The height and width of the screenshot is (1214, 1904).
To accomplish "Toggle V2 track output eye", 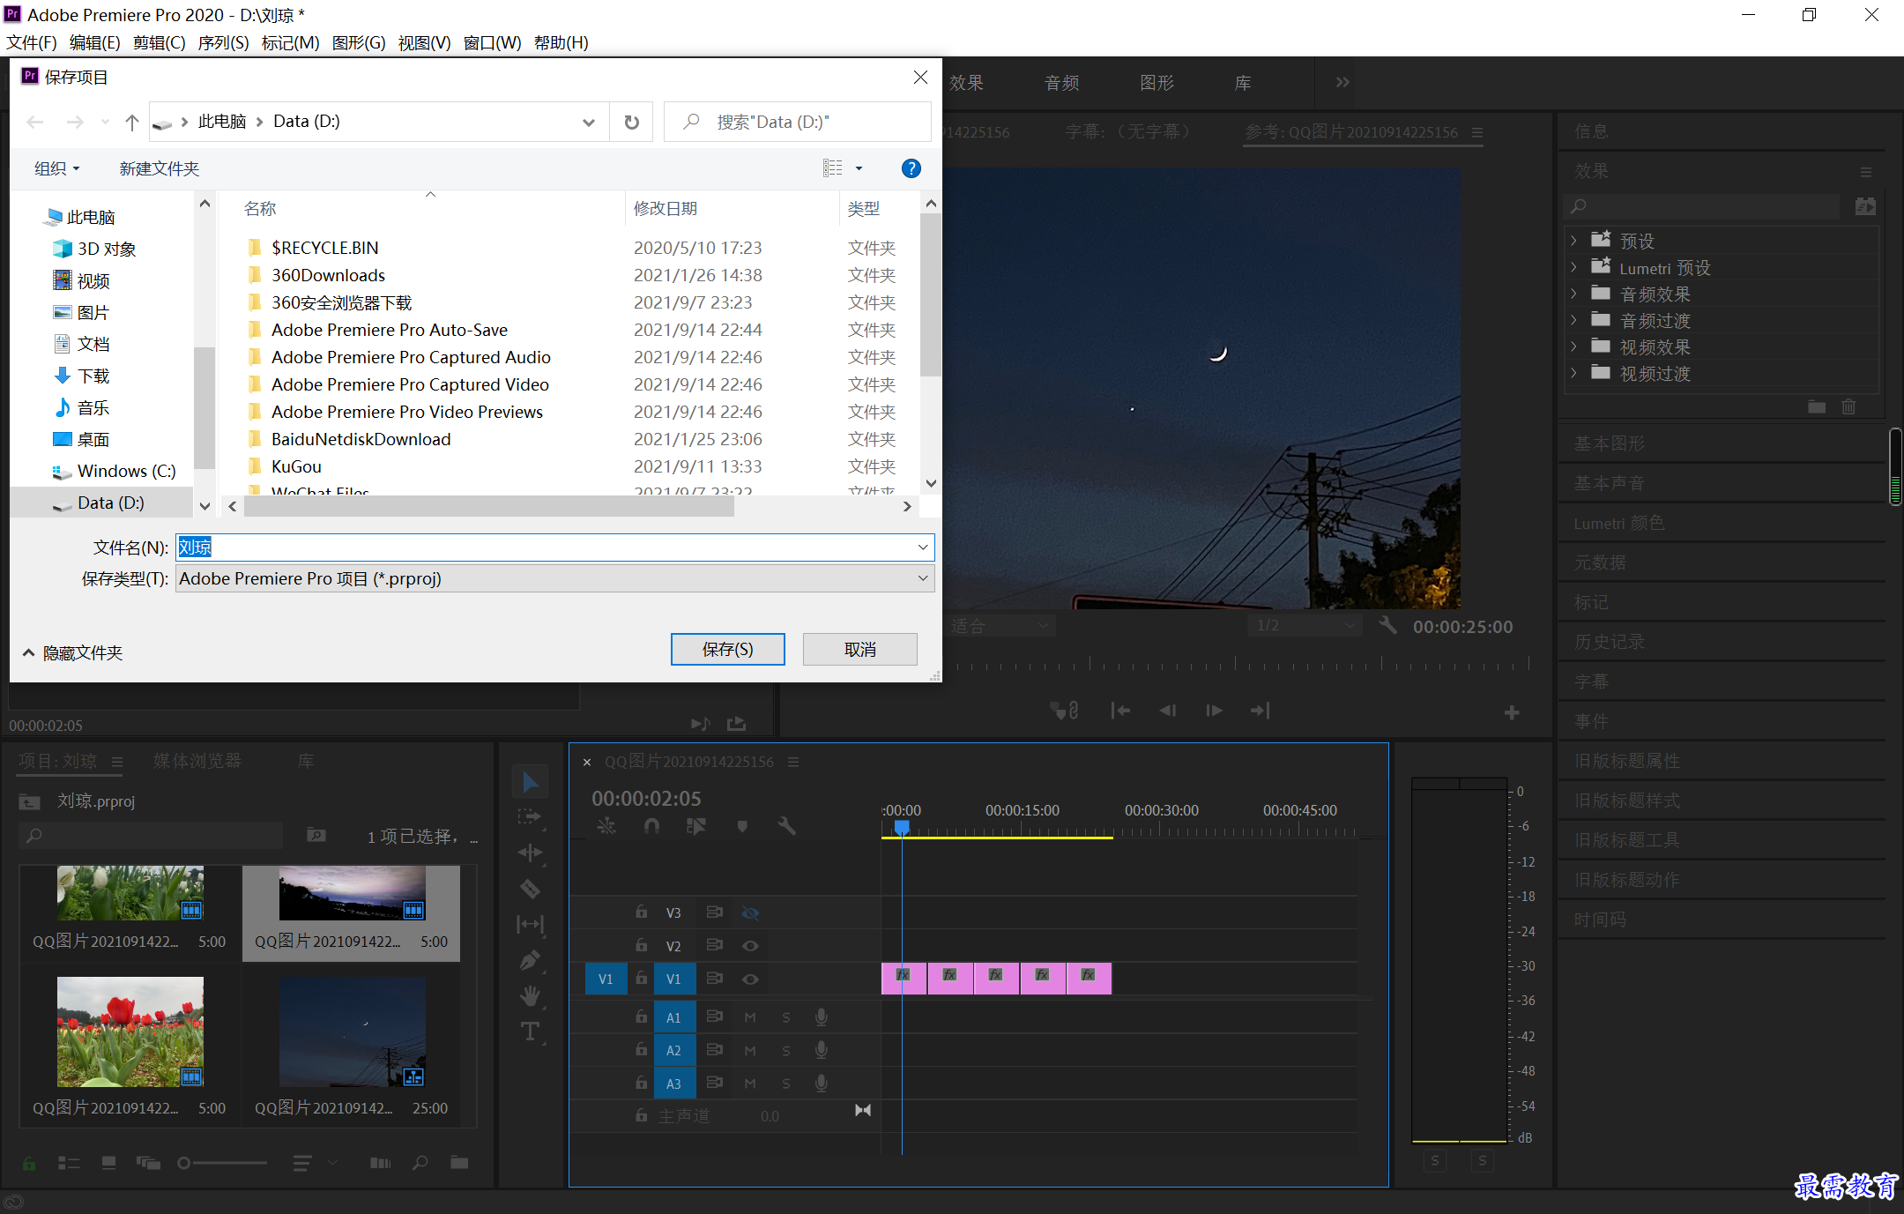I will pos(750,945).
